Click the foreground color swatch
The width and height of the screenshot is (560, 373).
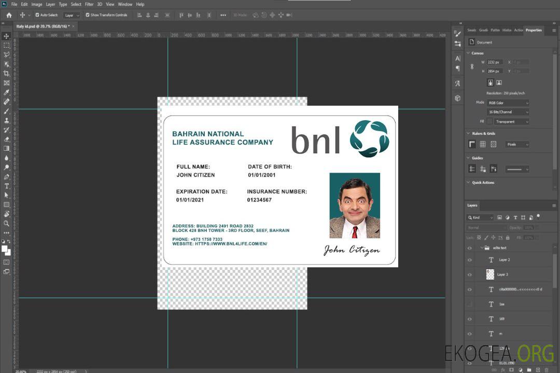tap(5, 249)
